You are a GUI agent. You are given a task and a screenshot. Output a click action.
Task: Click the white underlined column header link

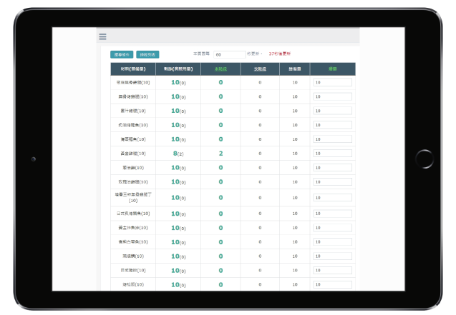tap(260, 69)
